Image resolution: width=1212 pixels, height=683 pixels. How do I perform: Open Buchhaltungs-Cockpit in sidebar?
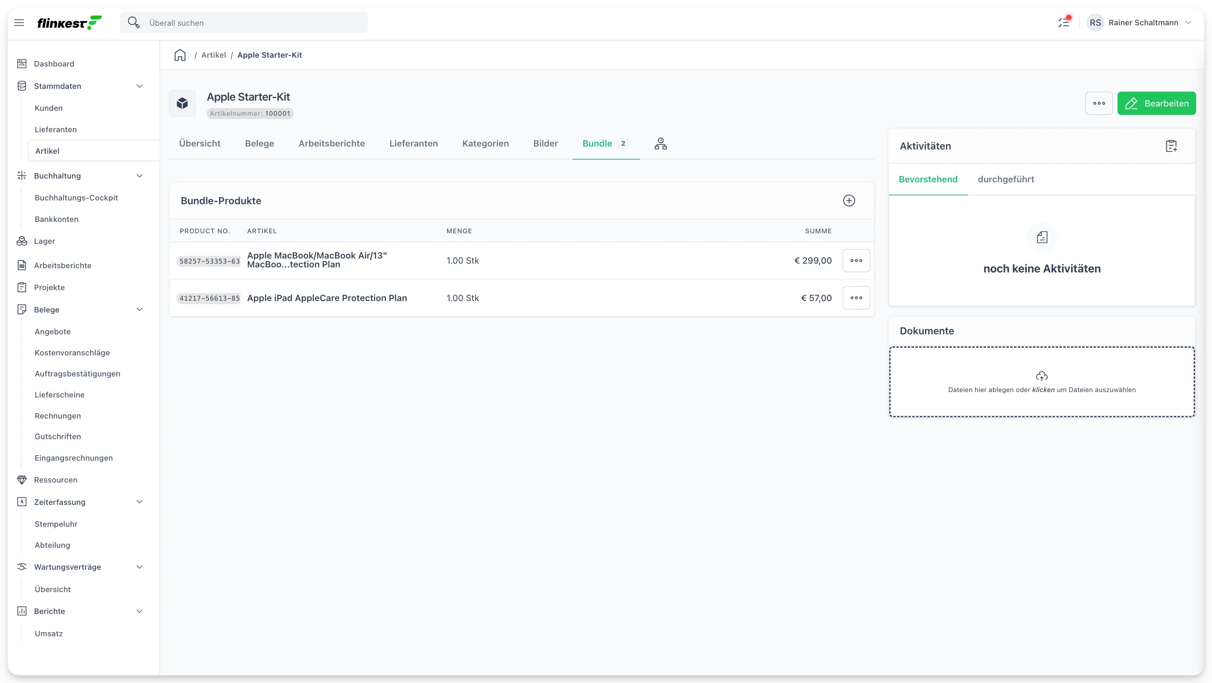coord(76,198)
